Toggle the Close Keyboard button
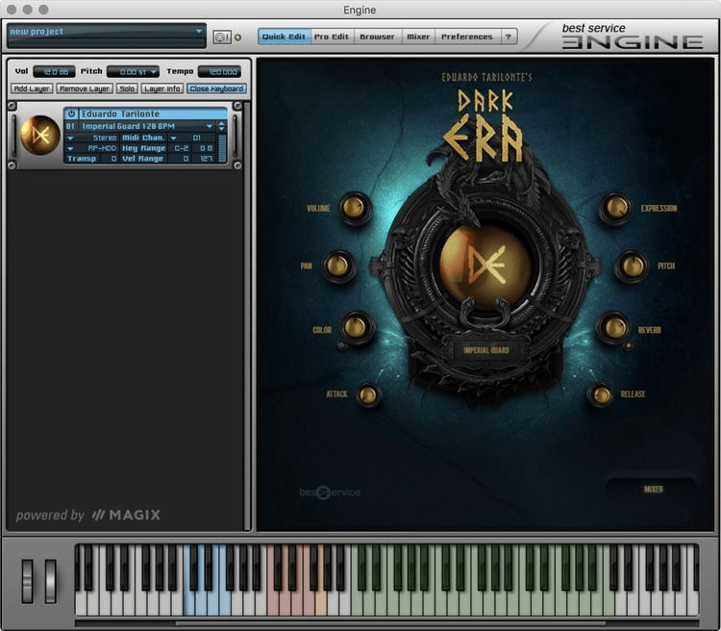The height and width of the screenshot is (631, 721). click(216, 88)
